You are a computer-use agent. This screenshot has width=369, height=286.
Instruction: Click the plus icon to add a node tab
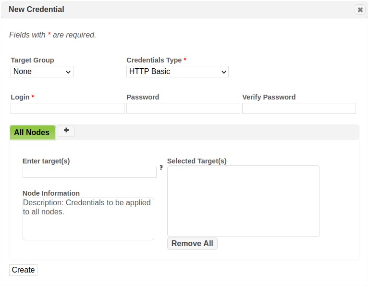66,131
